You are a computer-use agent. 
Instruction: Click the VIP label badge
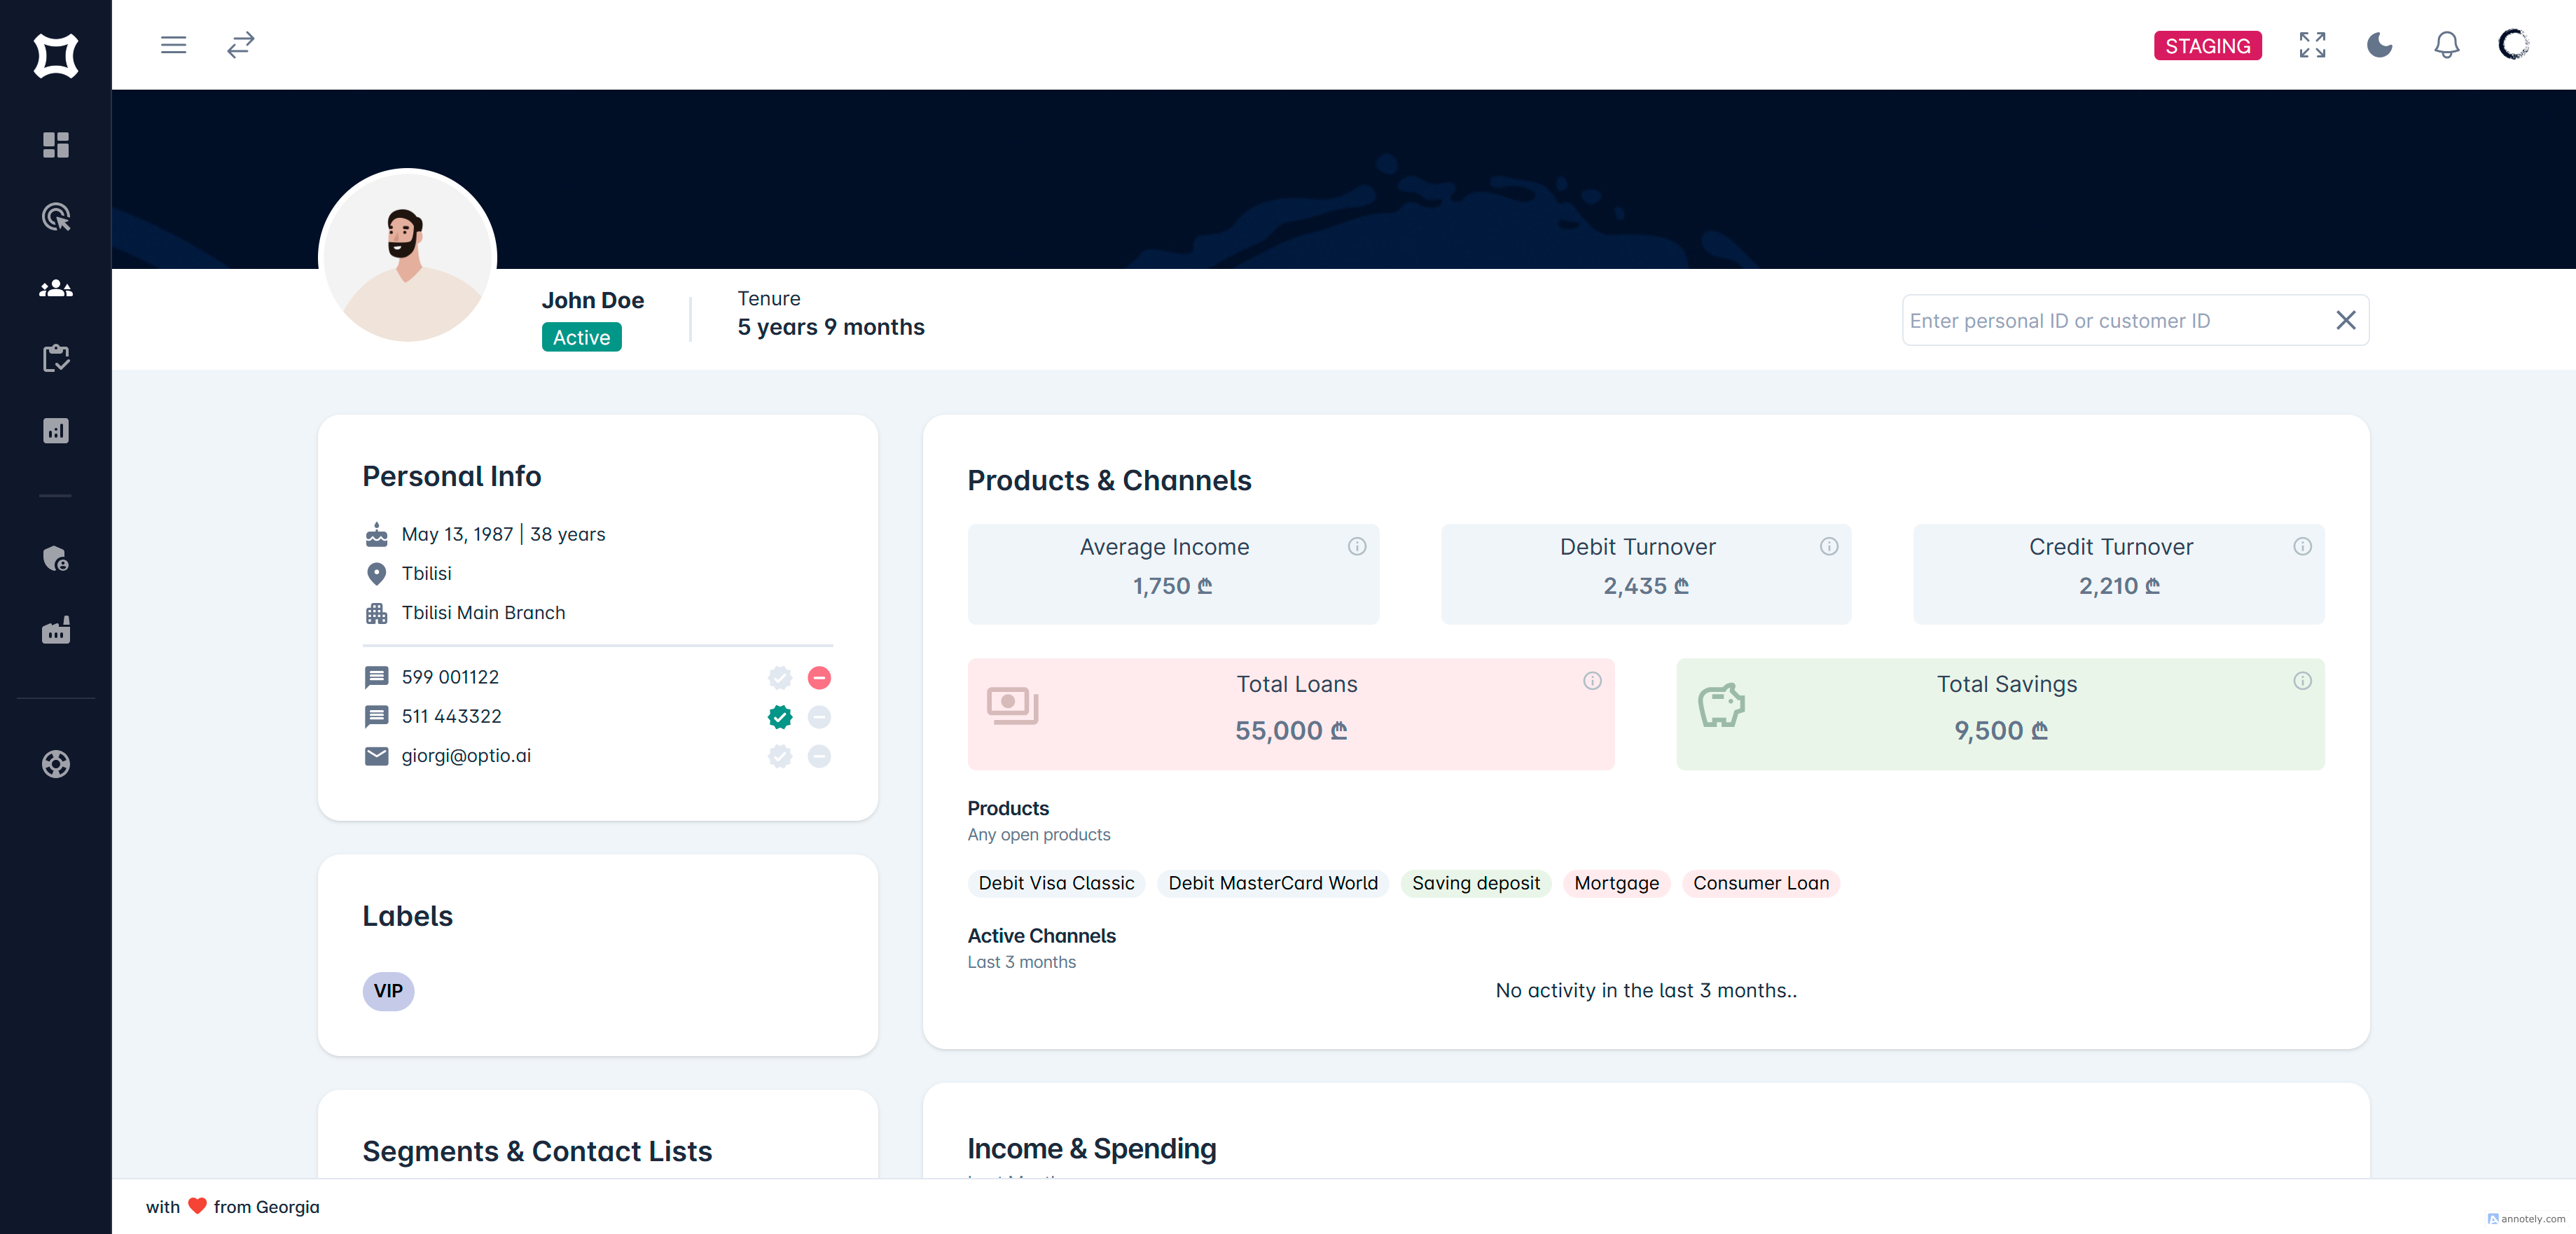click(388, 991)
